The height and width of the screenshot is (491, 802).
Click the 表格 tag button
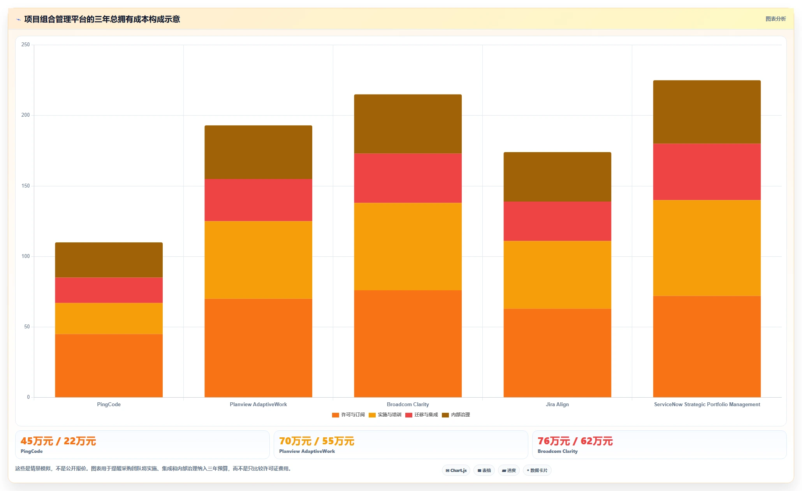coord(484,470)
